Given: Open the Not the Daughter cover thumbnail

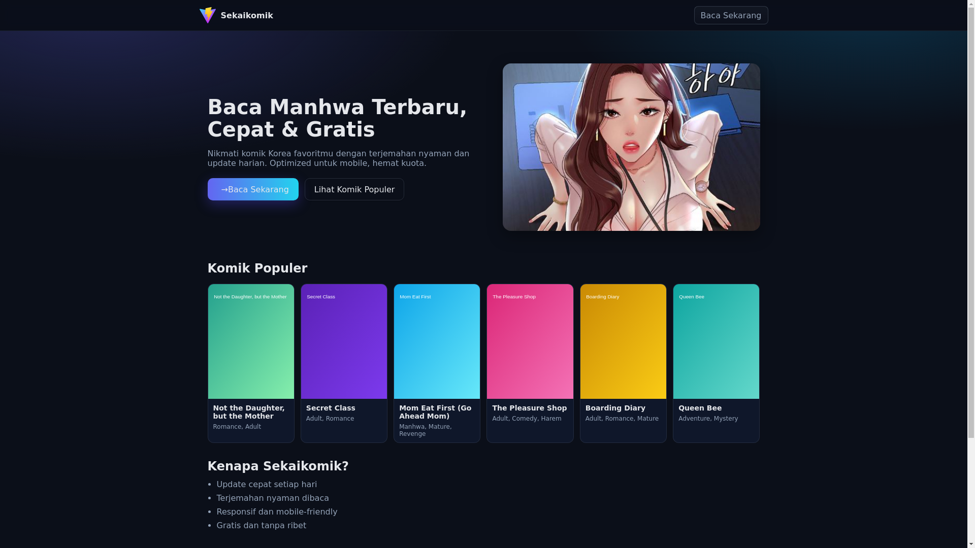Looking at the screenshot, I should point(251,341).
